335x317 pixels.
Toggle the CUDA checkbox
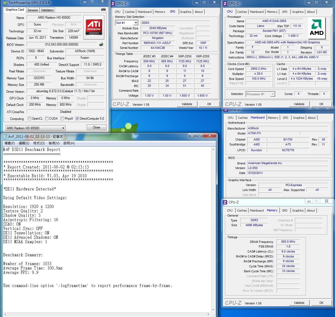point(47,119)
